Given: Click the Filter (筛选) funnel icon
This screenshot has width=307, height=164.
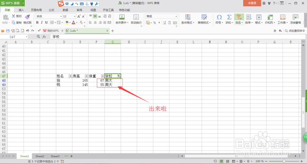Looking at the screenshot, I should pyautogui.click(x=239, y=17).
